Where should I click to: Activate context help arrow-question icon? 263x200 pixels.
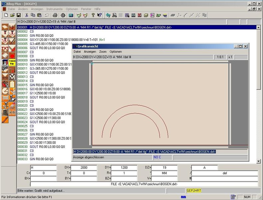tap(99, 15)
